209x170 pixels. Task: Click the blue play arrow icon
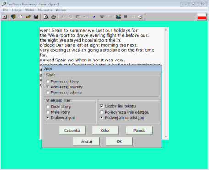tap(94, 16)
